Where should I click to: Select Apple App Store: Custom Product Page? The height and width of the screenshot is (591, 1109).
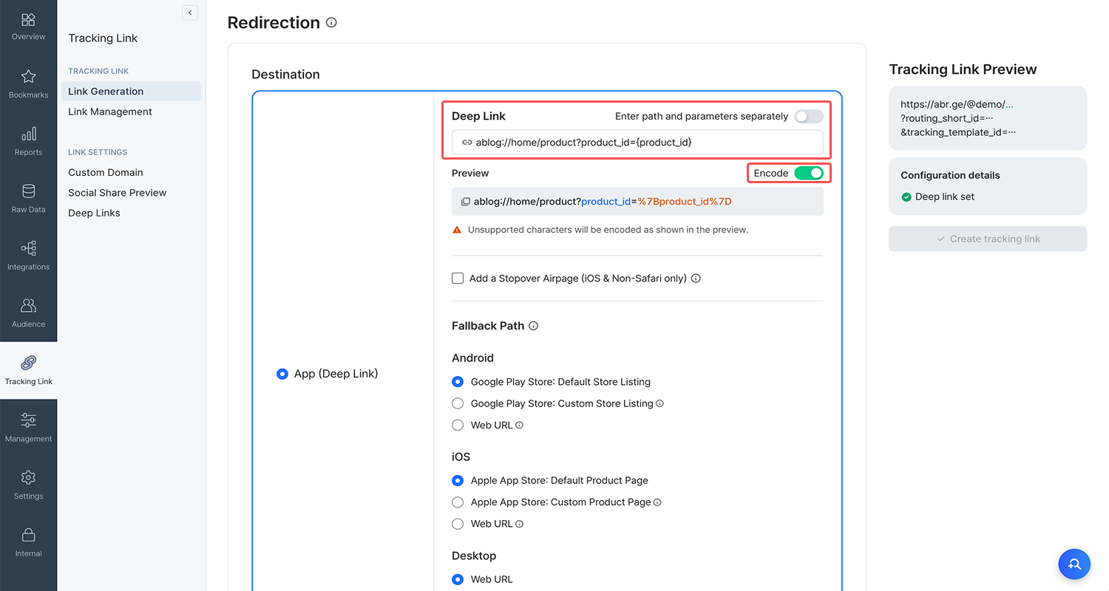[458, 502]
